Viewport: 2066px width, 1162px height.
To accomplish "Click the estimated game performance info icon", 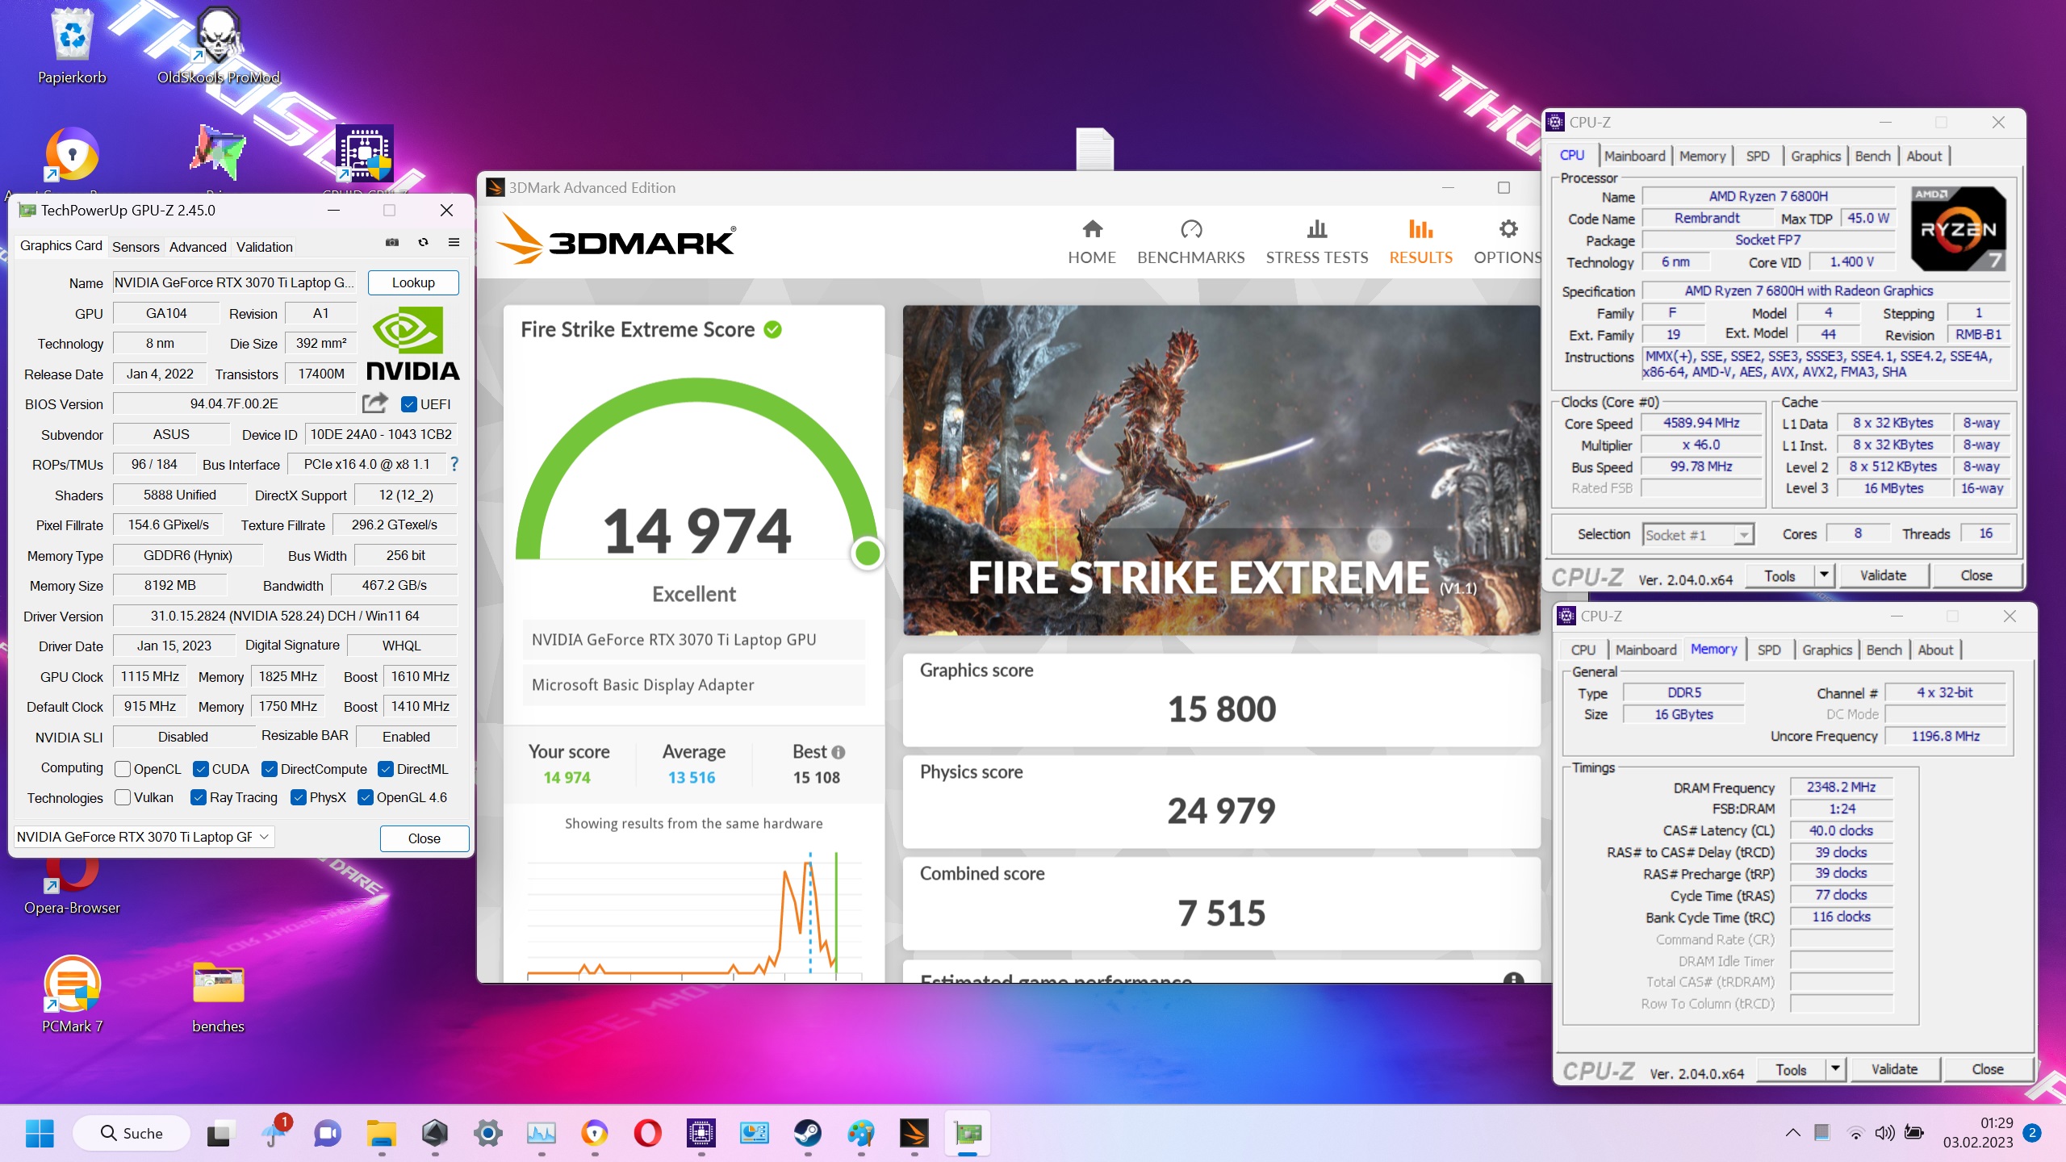I will pyautogui.click(x=1514, y=977).
